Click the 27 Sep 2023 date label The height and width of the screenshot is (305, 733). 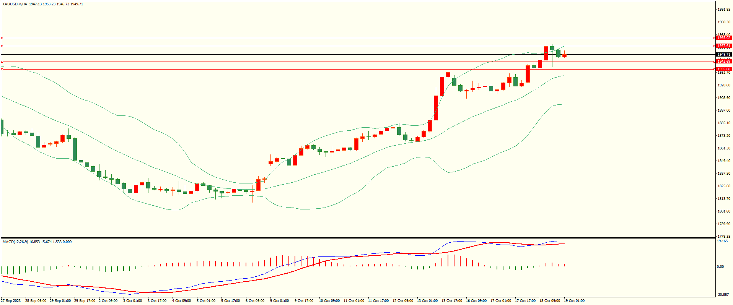[x=11, y=301]
